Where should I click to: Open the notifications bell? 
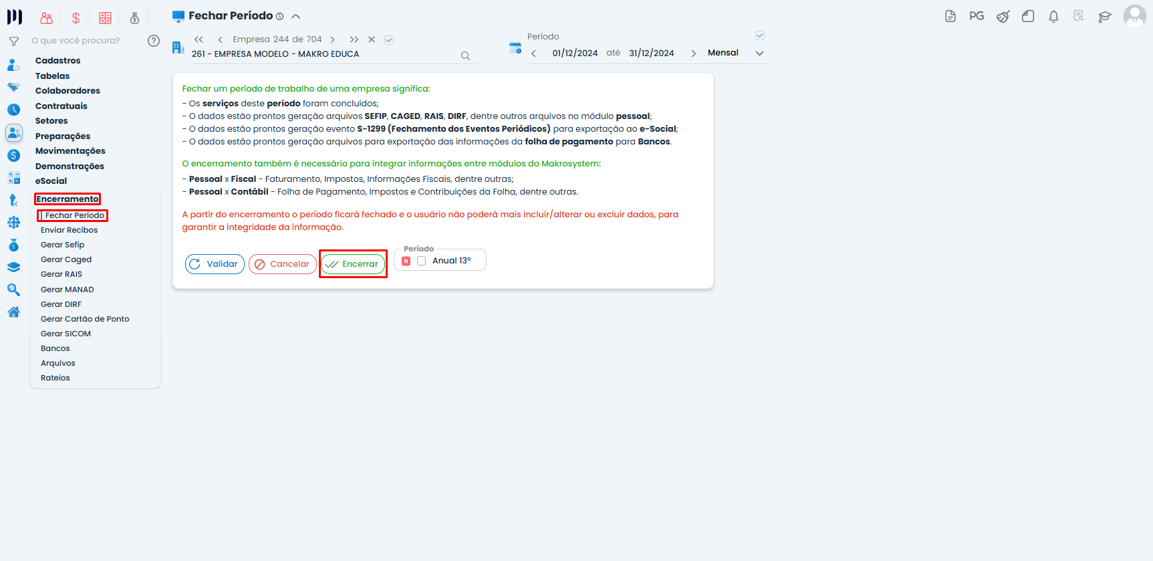pyautogui.click(x=1053, y=17)
